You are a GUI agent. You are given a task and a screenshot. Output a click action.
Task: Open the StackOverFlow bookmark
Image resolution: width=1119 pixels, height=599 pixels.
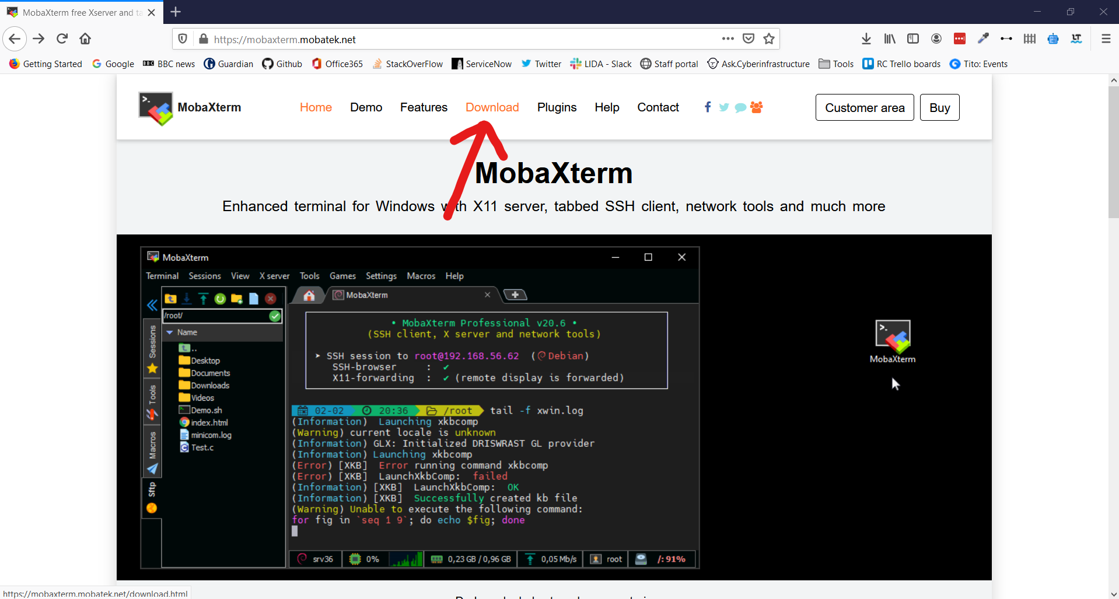click(407, 64)
